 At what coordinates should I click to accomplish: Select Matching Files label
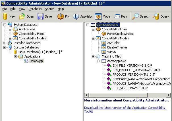111,56
